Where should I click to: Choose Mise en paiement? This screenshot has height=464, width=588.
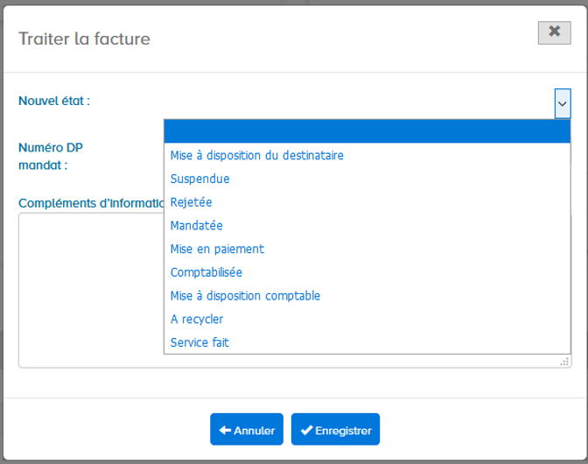point(367,249)
